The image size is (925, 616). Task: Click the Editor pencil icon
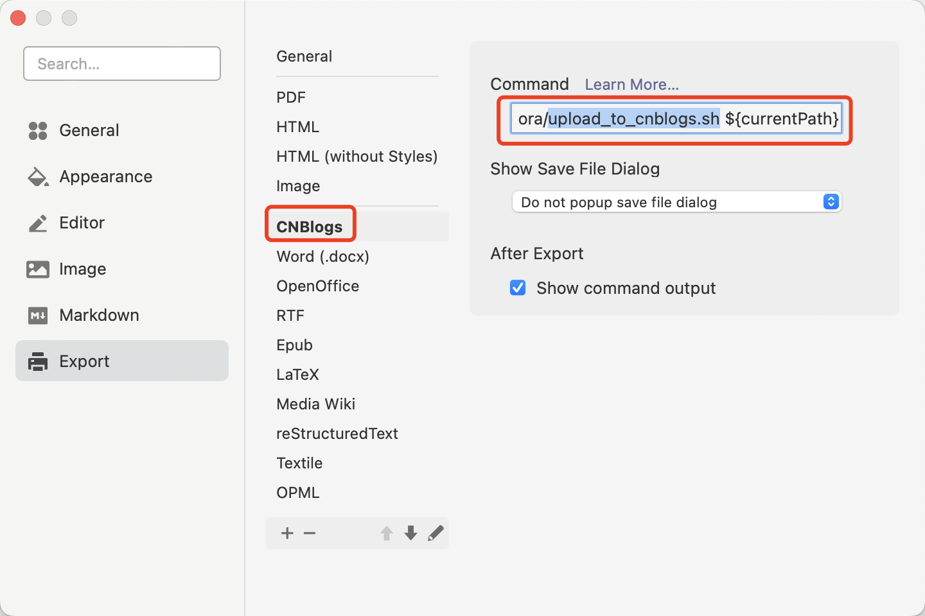pos(38,223)
